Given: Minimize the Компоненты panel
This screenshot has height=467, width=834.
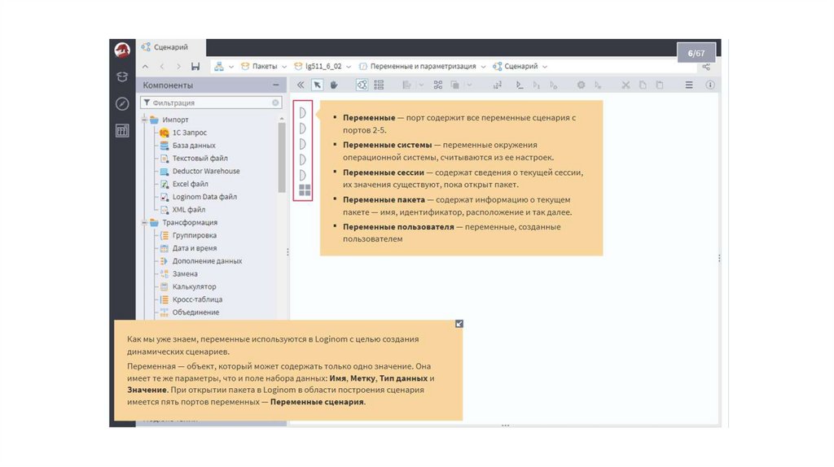Looking at the screenshot, I should coord(276,85).
